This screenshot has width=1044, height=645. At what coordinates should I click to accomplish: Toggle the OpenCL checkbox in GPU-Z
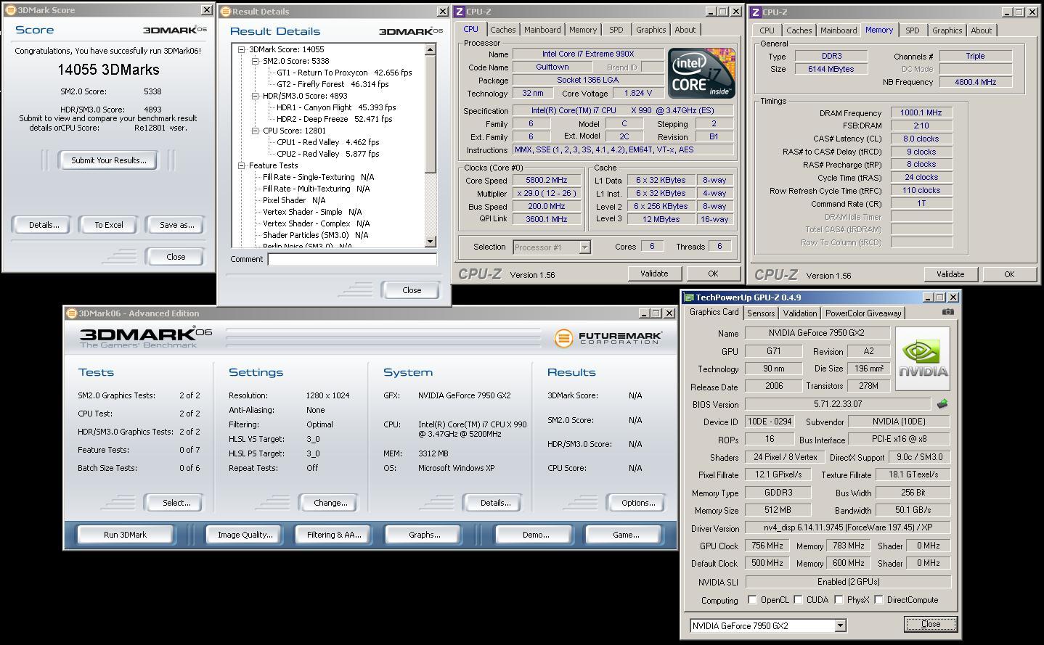point(753,600)
